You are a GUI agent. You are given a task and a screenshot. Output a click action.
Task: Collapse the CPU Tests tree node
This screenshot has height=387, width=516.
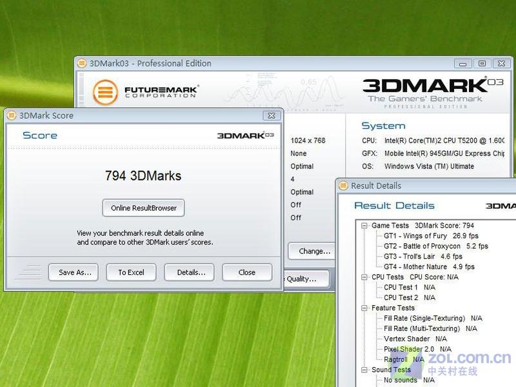(364, 277)
